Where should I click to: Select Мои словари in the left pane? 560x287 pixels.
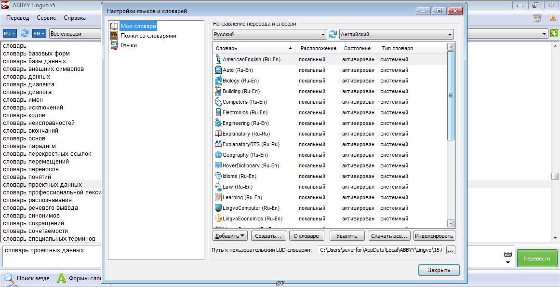[138, 26]
